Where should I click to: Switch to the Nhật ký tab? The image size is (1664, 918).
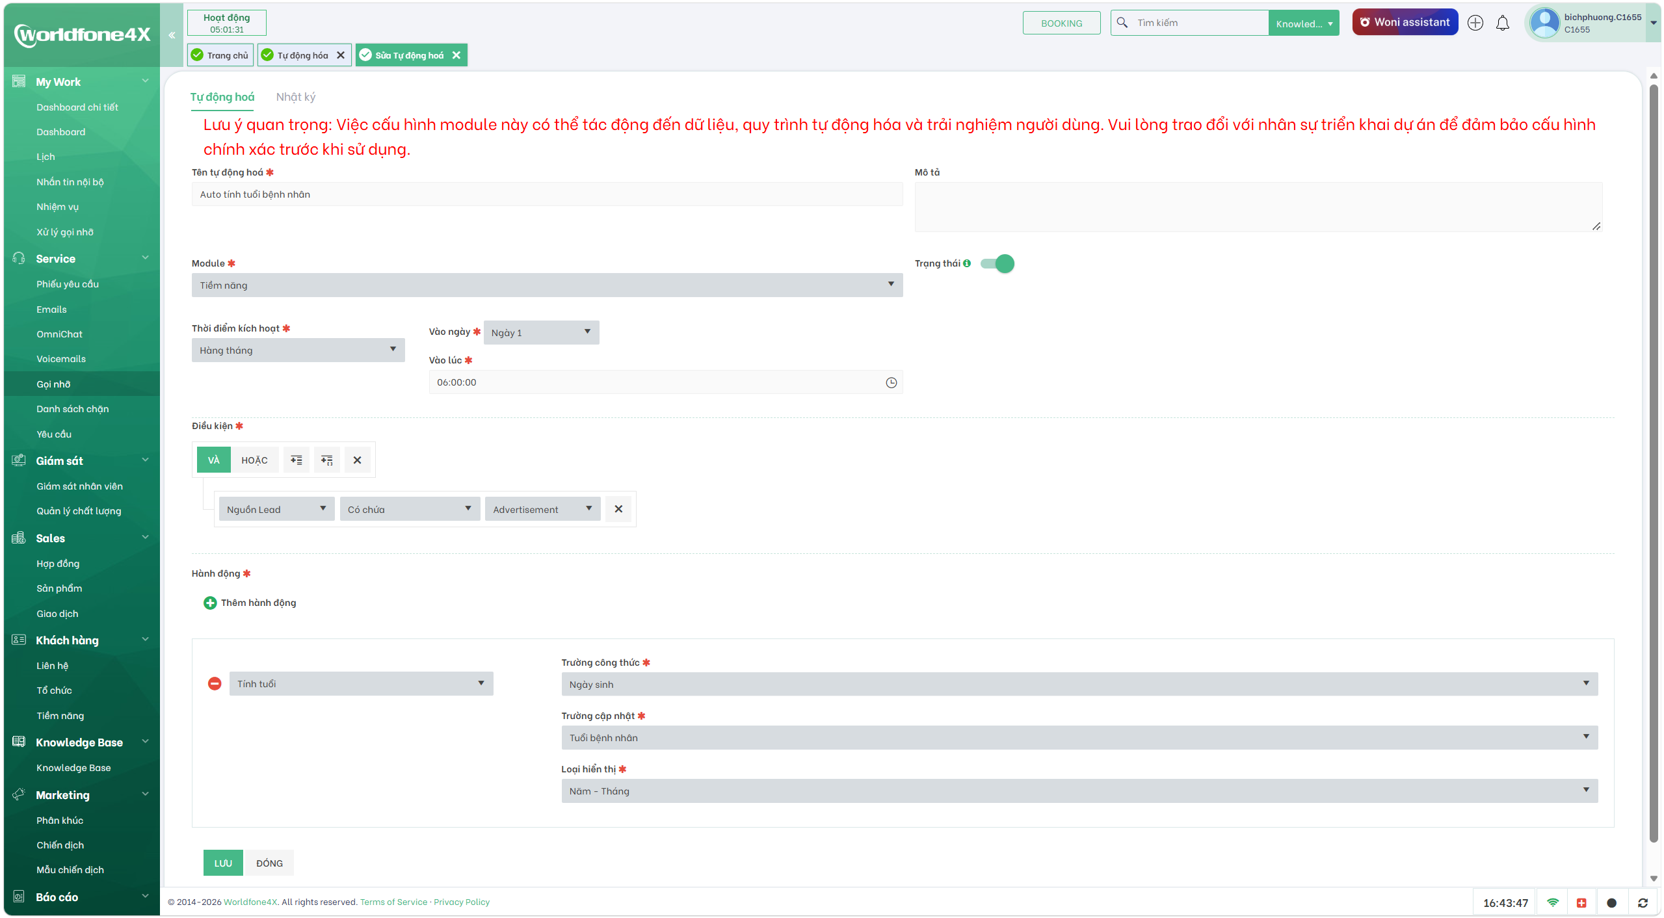click(x=296, y=97)
